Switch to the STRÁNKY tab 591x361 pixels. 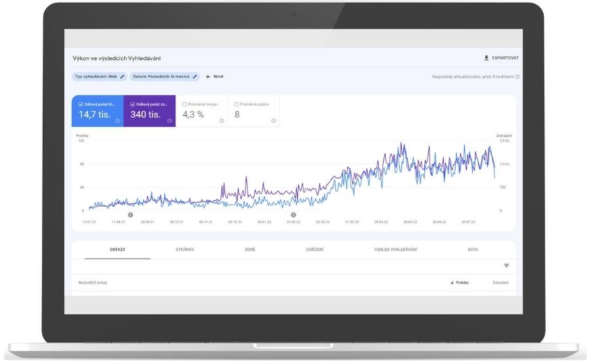(185, 249)
